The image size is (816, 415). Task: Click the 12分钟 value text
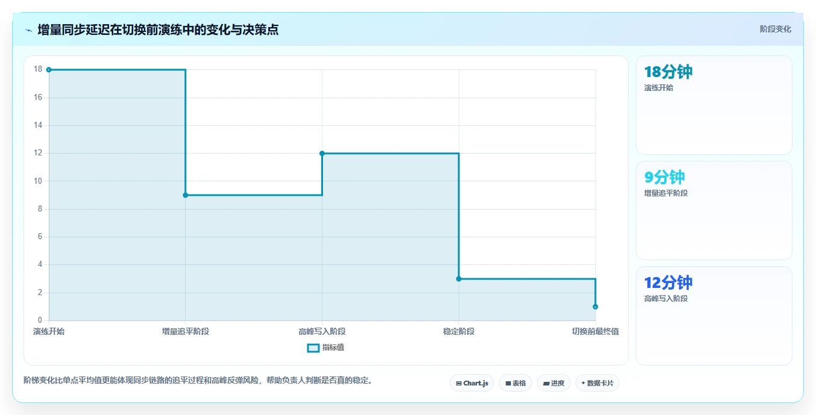click(668, 283)
